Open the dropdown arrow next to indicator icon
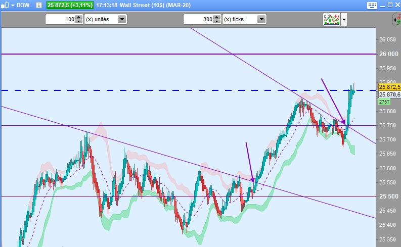Viewport: 401px width, 247px height. point(344,19)
